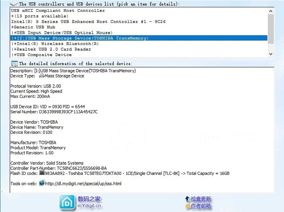Click 'The USB controllers and USB devices list' label
The width and height of the screenshot is (284, 212).
(x=99, y=4)
